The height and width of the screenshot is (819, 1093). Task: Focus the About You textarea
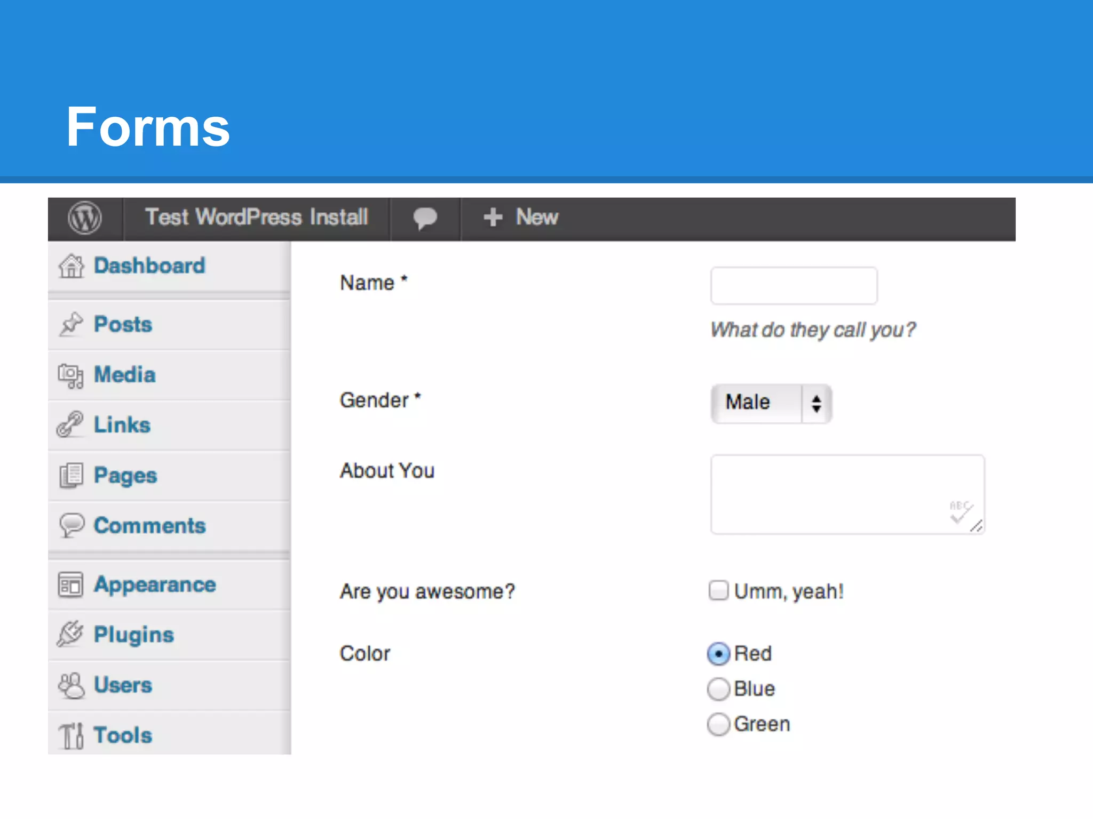[x=848, y=494]
